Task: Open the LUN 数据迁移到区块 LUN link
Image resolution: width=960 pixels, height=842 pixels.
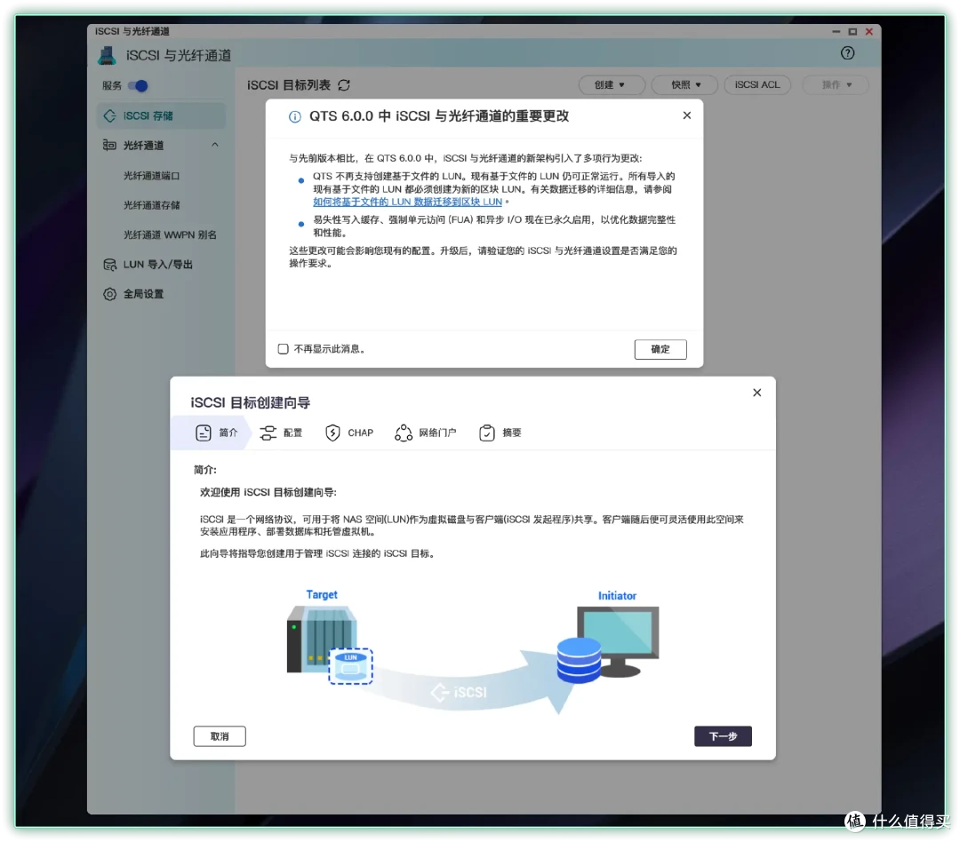Action: (x=407, y=202)
